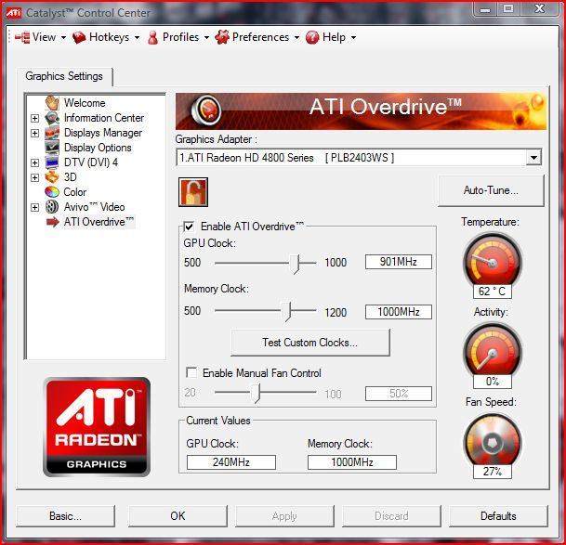
Task: Minimize the Catalyst Control Center window
Action: (485, 8)
